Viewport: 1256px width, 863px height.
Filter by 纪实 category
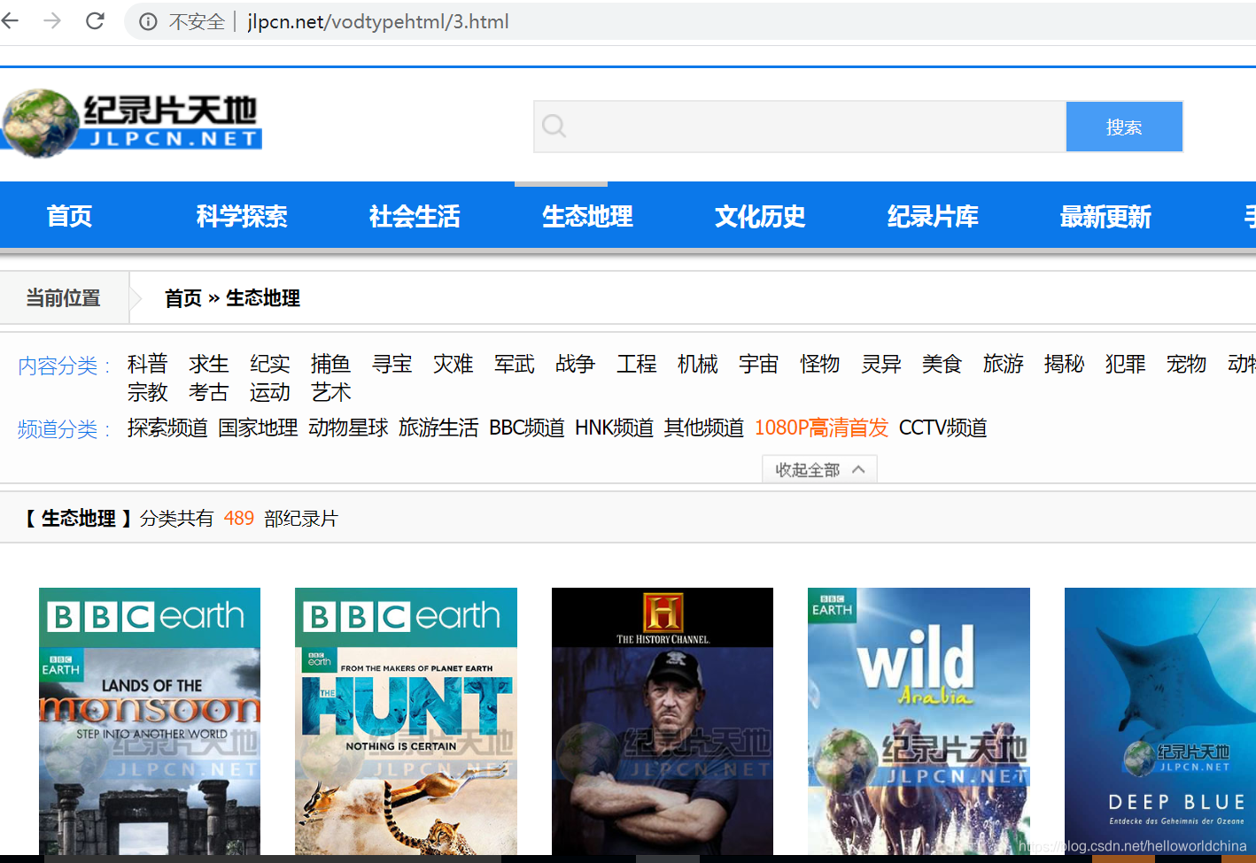pyautogui.click(x=269, y=364)
